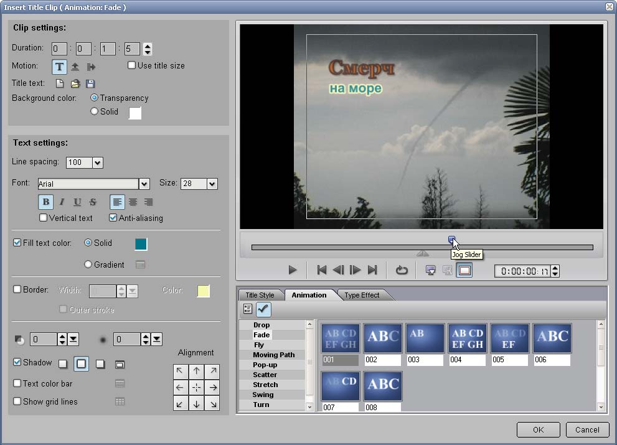617x445 pixels.
Task: Click the teal fill color swatch
Action: pos(141,244)
